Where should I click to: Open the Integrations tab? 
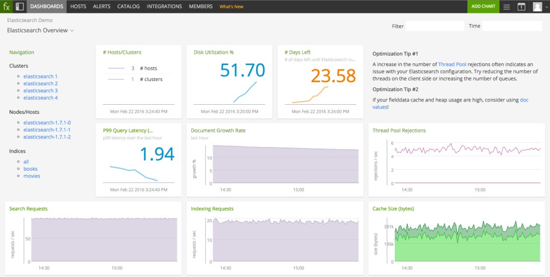[164, 6]
